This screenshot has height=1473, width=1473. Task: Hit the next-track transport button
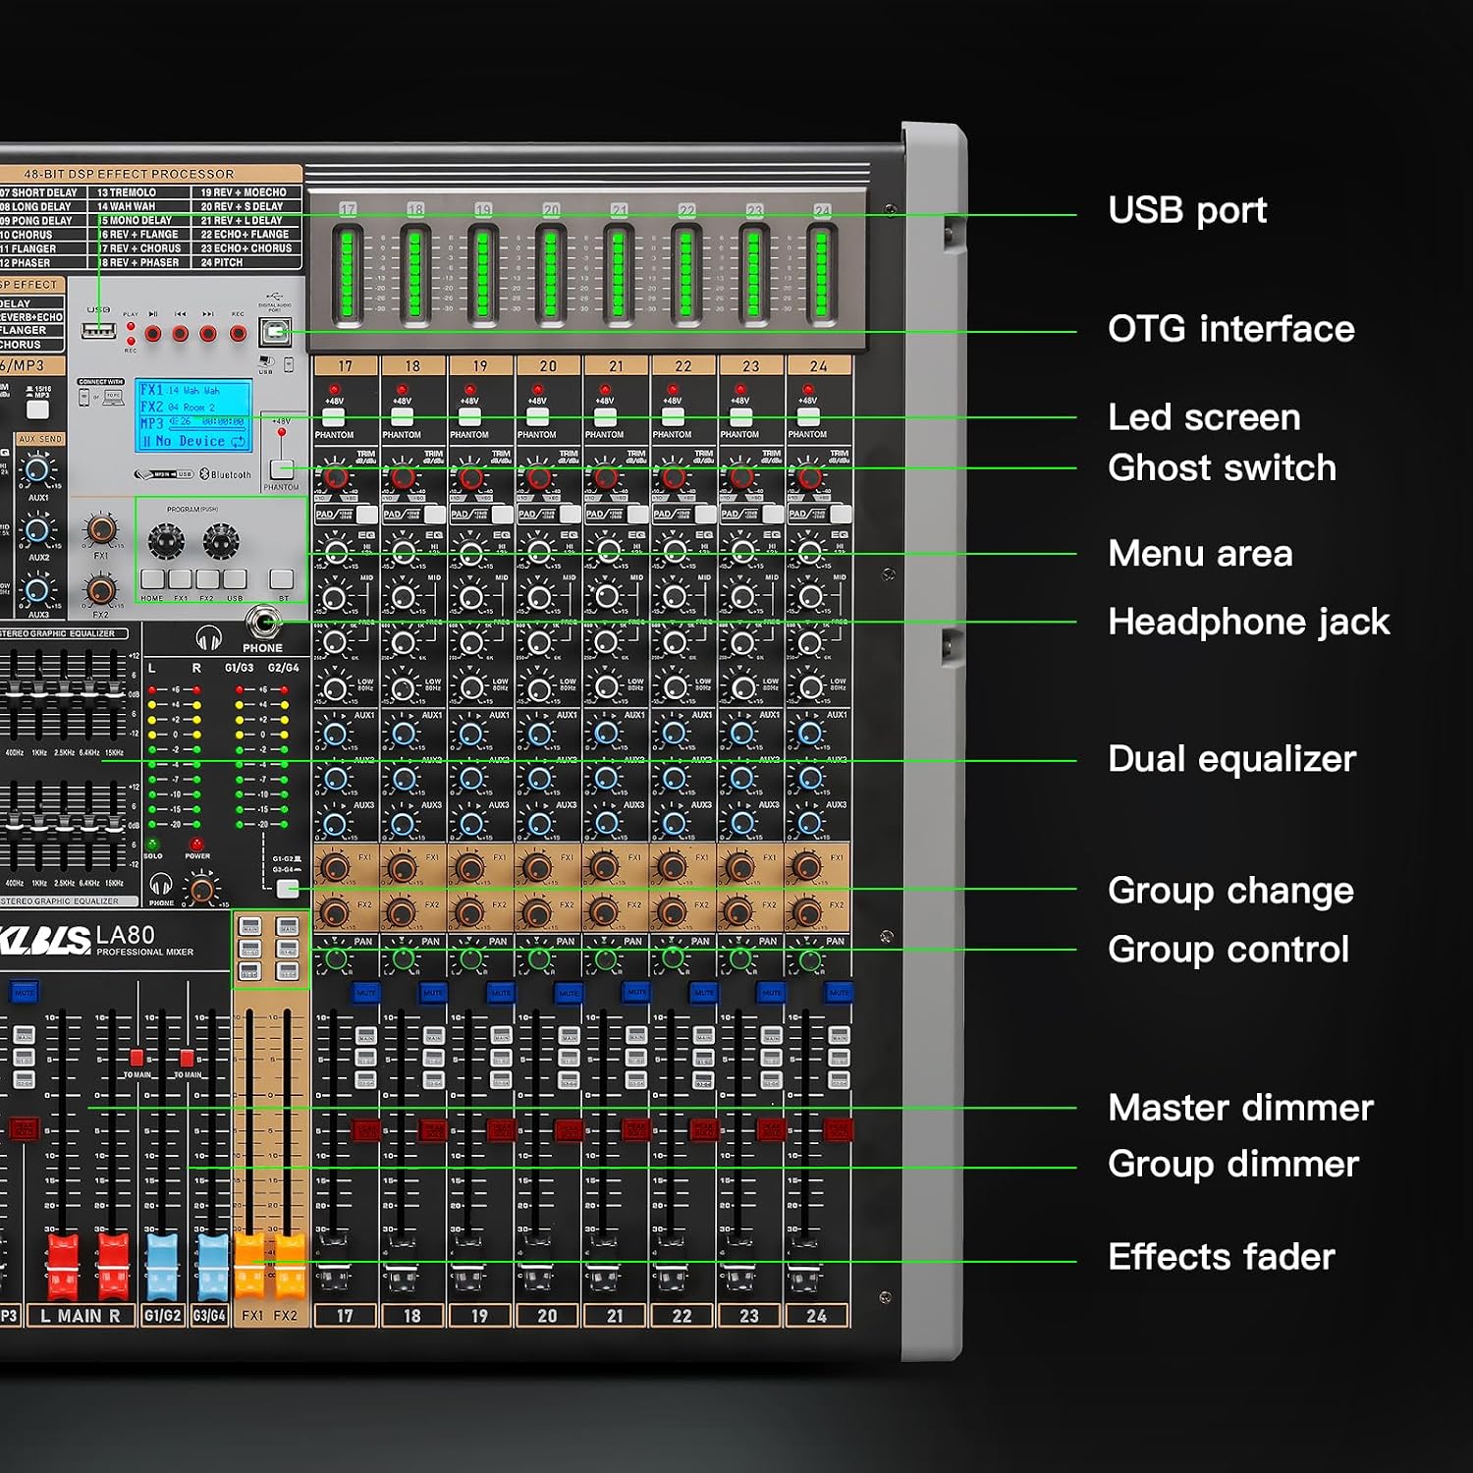click(x=208, y=334)
